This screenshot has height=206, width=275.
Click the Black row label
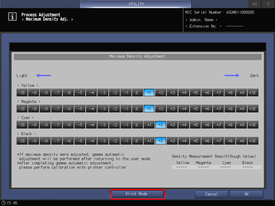coord(27,134)
